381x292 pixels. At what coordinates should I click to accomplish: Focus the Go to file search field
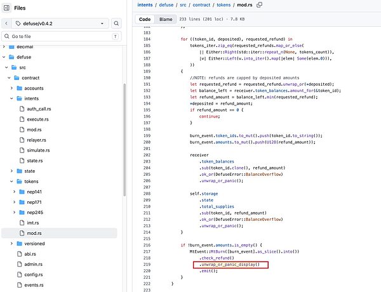(x=62, y=36)
